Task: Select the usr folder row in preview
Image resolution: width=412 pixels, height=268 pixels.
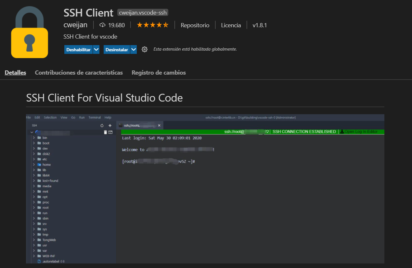Action: [x=71, y=245]
